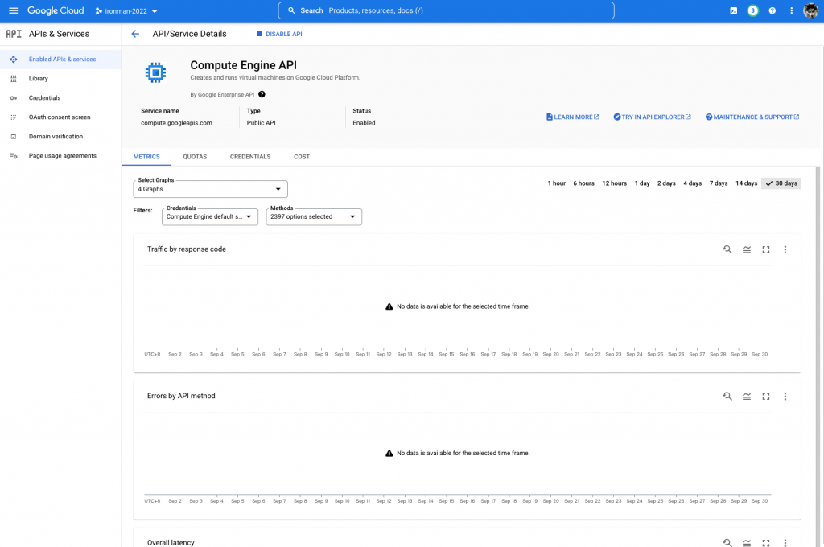The height and width of the screenshot is (547, 824).
Task: Expand the Methods filter dropdown
Action: tap(314, 216)
